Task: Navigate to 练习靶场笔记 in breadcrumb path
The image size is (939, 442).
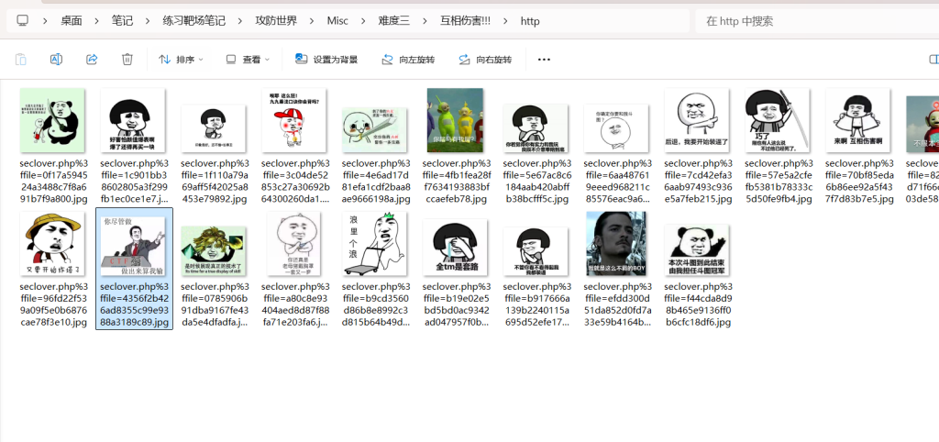Action: (x=192, y=21)
